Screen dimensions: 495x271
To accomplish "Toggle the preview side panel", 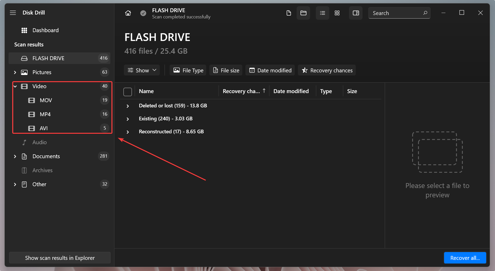I will click(356, 13).
